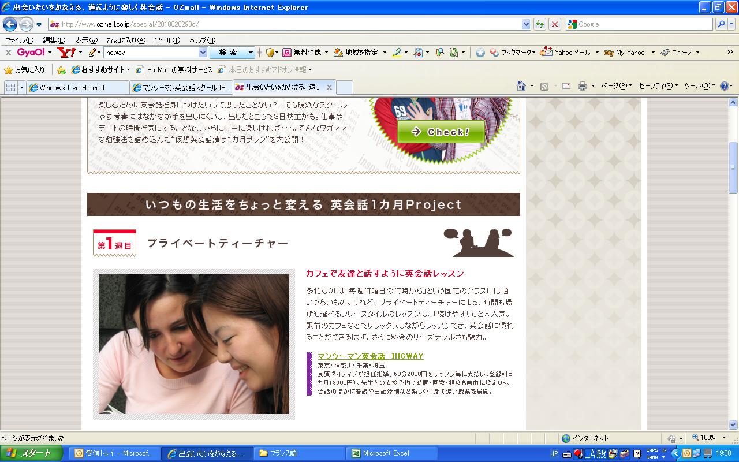739x462 pixels.
Task: Switch to the マンツーマン英会話スクール tab
Action: (x=180, y=88)
